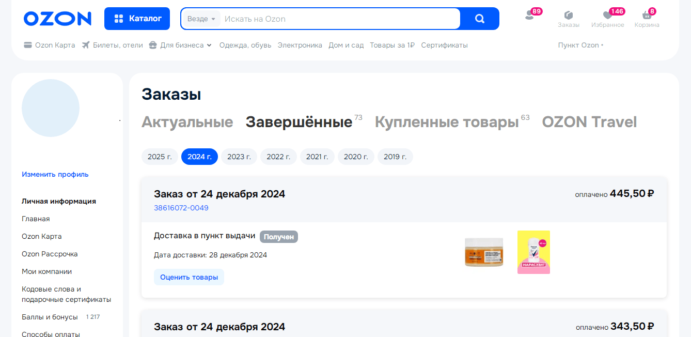Click the Ozon Карта card icon
This screenshot has width=691, height=337.
coord(28,45)
